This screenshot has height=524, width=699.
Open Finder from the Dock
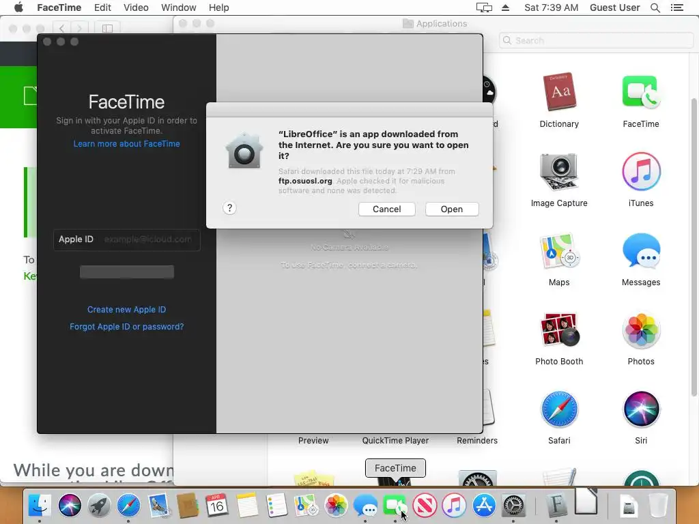click(40, 506)
